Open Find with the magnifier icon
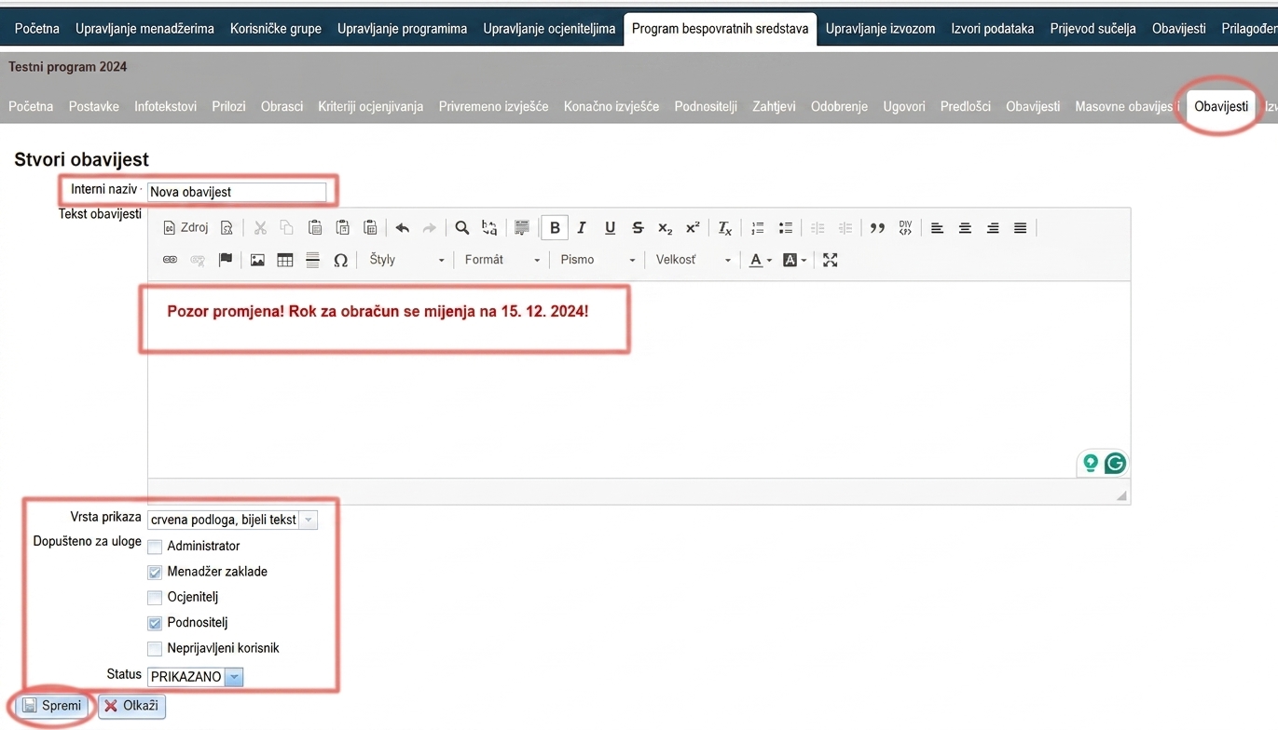This screenshot has width=1278, height=730. click(x=461, y=227)
